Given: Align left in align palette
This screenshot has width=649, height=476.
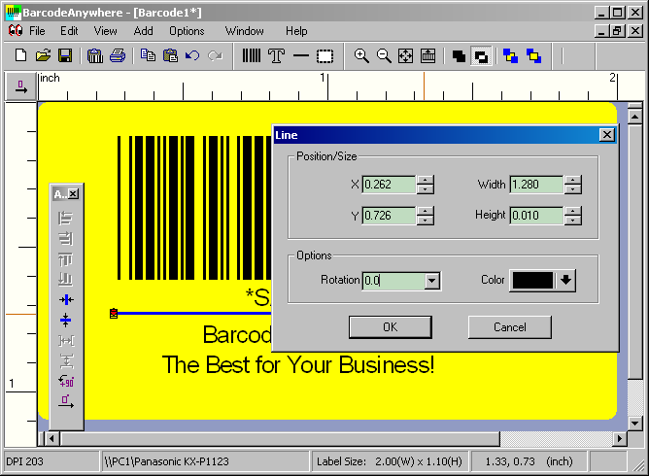Looking at the screenshot, I should (x=66, y=218).
